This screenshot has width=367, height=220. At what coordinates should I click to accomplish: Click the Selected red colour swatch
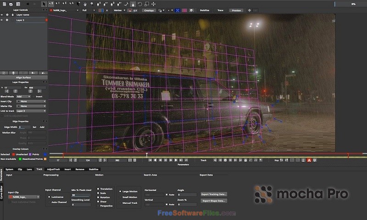tap(13, 154)
